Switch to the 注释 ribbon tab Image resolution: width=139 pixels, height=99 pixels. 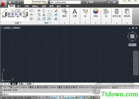pyautogui.click(x=27, y=6)
